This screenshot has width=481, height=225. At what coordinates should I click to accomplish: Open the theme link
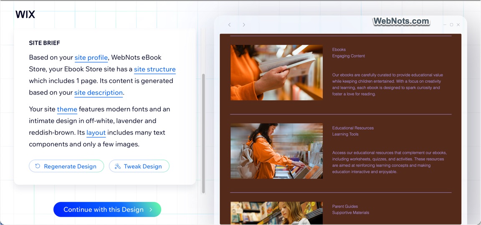tap(67, 109)
